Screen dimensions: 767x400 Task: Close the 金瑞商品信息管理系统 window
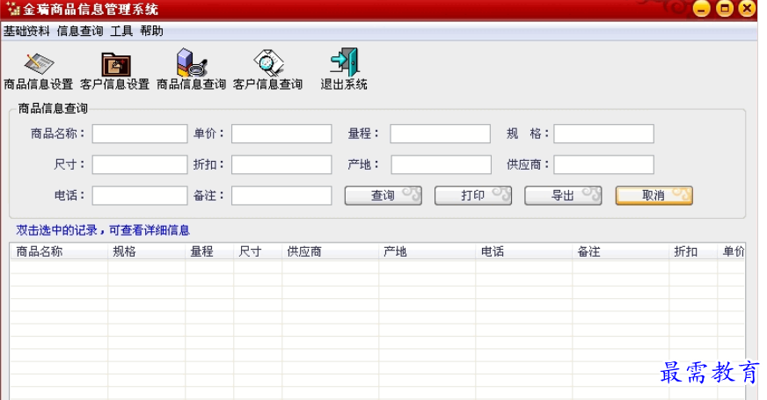(x=747, y=9)
